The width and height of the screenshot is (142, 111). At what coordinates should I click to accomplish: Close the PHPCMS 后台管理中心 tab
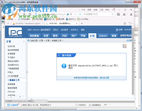coord(77,23)
